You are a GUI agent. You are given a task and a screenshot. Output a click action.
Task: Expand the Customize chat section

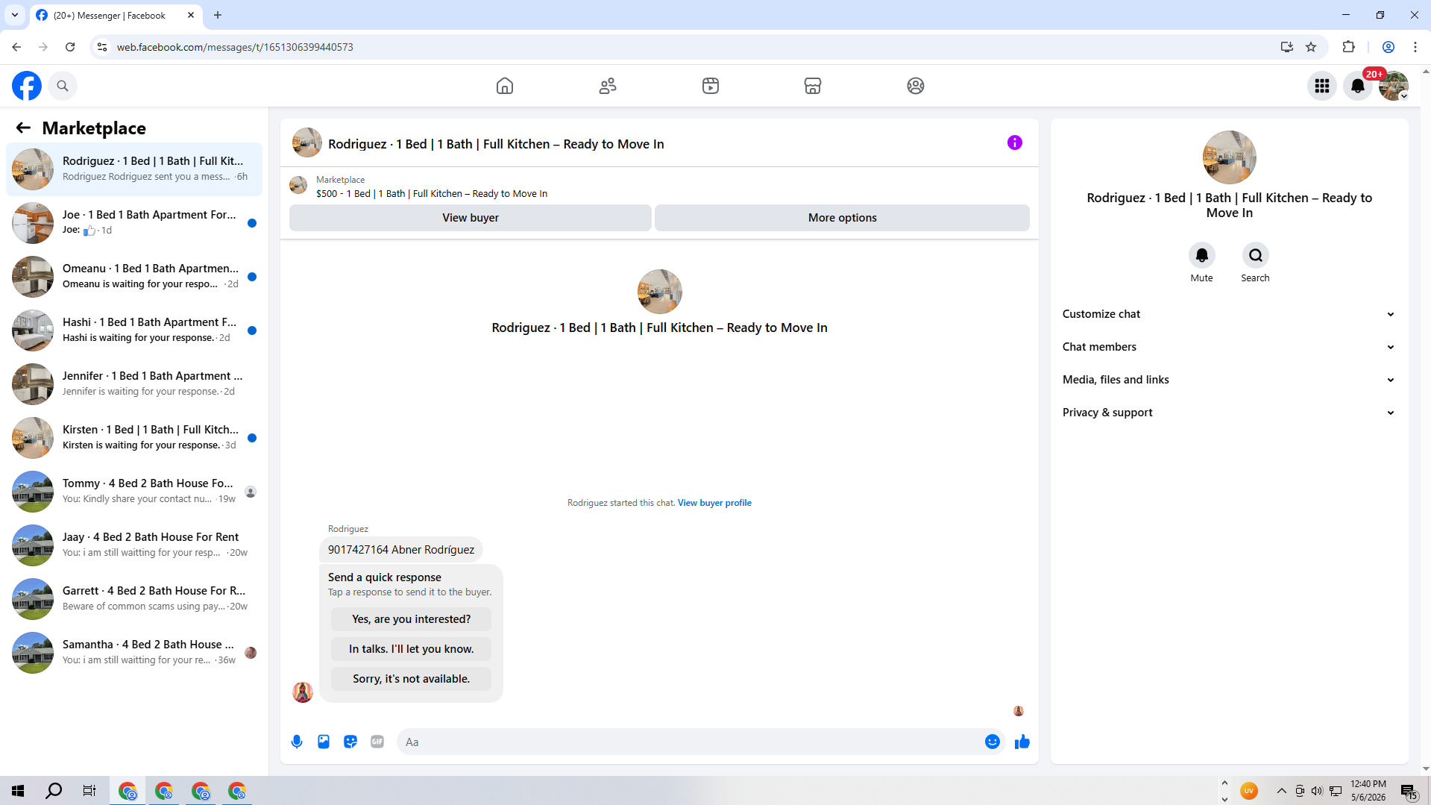tap(1229, 314)
